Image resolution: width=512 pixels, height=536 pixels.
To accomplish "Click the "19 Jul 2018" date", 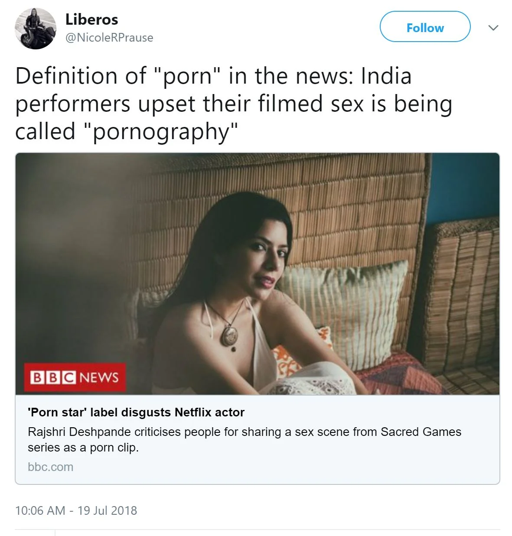I will click(x=107, y=510).
